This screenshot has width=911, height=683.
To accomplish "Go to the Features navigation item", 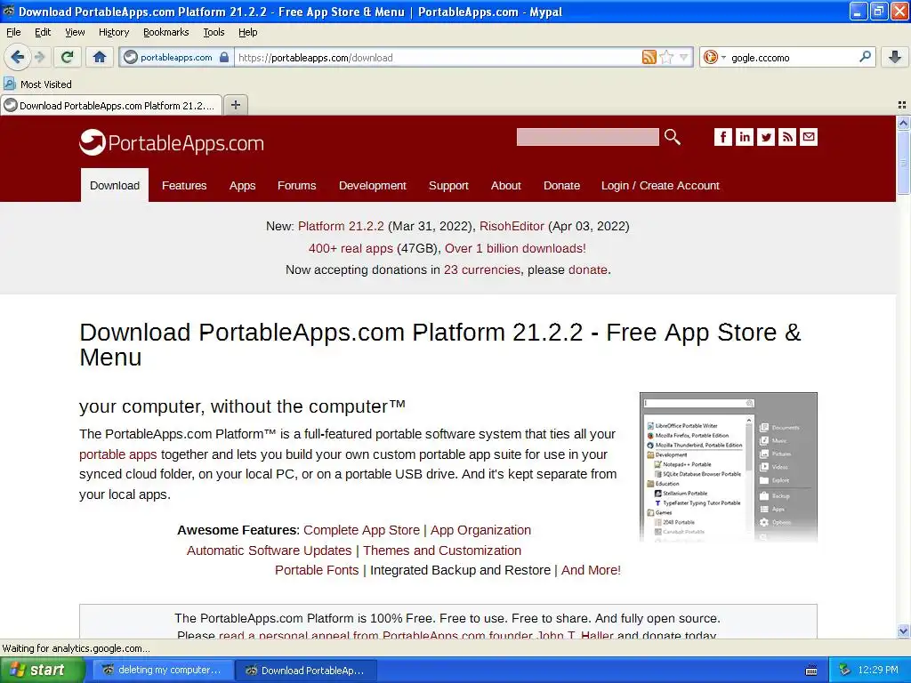I will pos(184,185).
